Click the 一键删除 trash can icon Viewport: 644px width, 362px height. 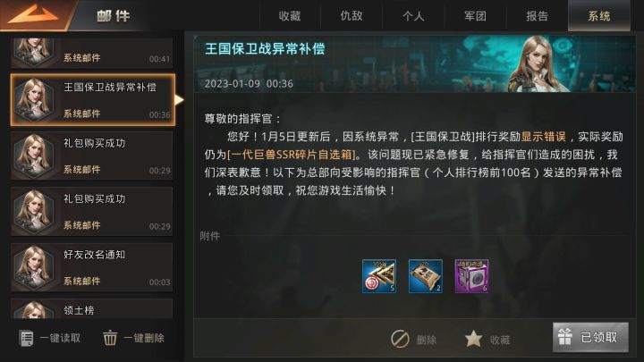[110, 338]
